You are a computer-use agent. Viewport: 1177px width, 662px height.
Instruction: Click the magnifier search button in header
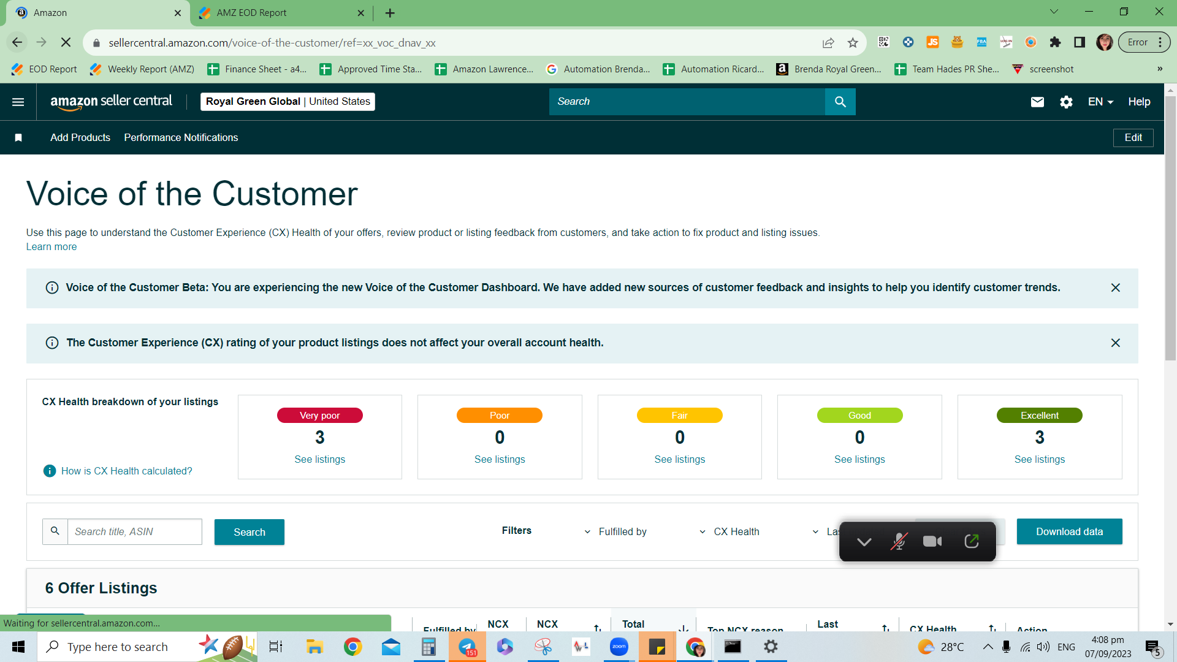840,102
